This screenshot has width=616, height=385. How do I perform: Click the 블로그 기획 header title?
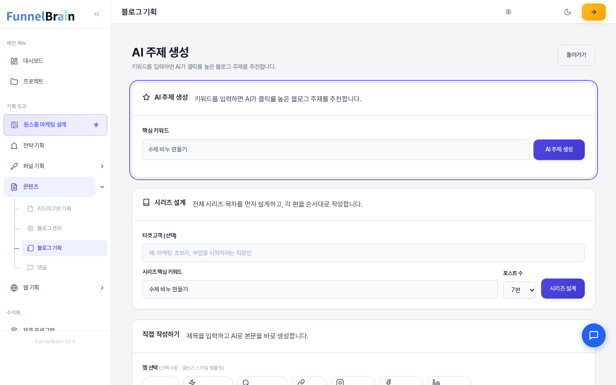pyautogui.click(x=139, y=12)
